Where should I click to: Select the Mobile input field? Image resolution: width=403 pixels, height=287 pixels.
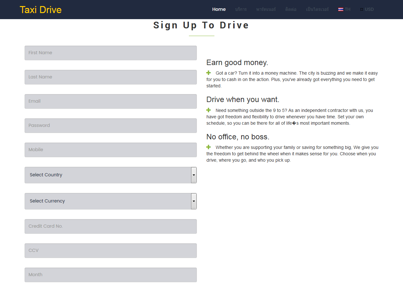coord(111,150)
